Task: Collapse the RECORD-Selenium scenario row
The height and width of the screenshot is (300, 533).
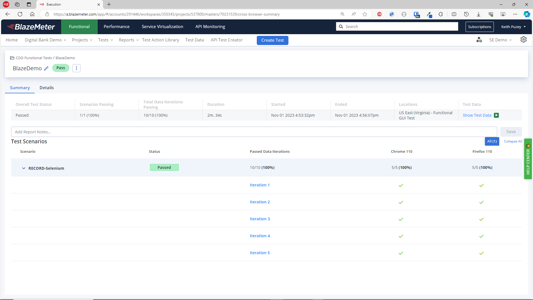Action: coord(24,168)
